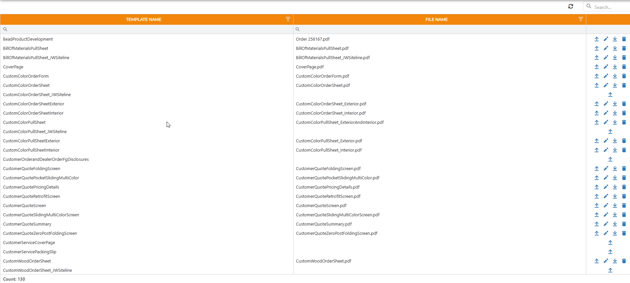Click the CoverPage.pdf file name
This screenshot has height=283, width=630.
click(x=310, y=67)
